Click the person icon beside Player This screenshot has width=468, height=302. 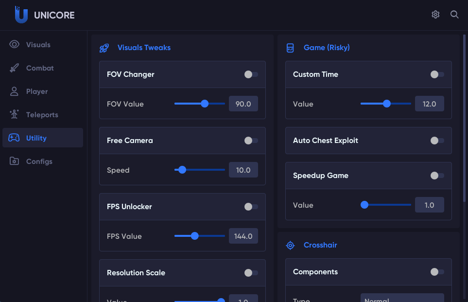15,91
